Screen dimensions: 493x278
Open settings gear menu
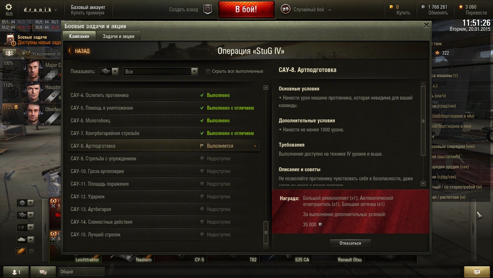click(x=9, y=7)
